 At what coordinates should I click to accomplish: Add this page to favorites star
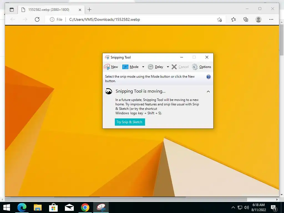(220, 20)
